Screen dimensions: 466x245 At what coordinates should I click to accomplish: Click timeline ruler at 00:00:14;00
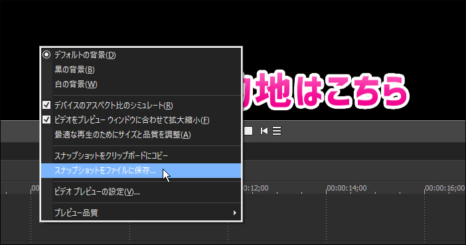click(347, 188)
